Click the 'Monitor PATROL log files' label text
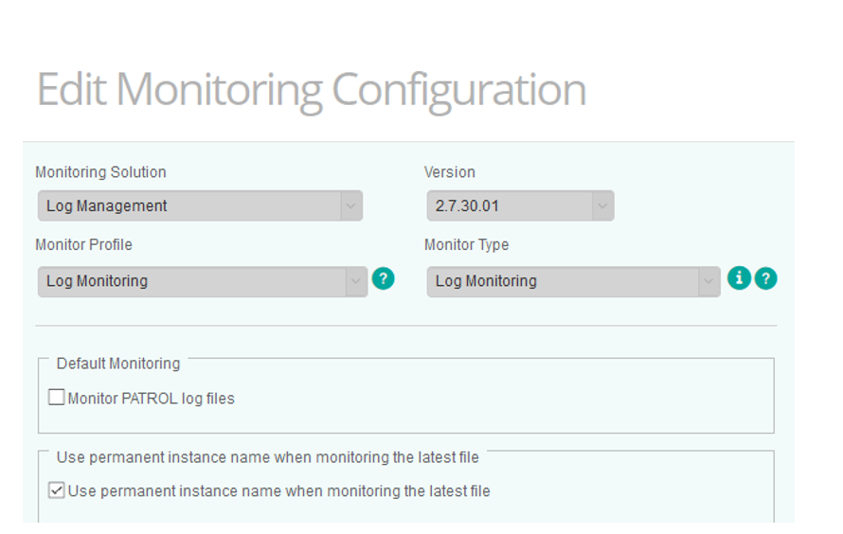 click(151, 399)
